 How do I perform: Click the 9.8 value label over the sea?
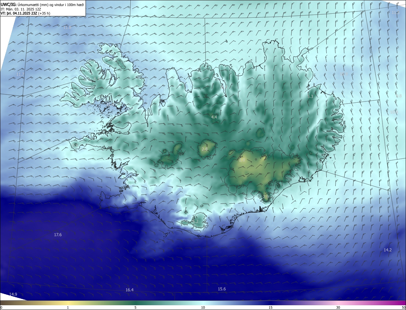point(399,96)
